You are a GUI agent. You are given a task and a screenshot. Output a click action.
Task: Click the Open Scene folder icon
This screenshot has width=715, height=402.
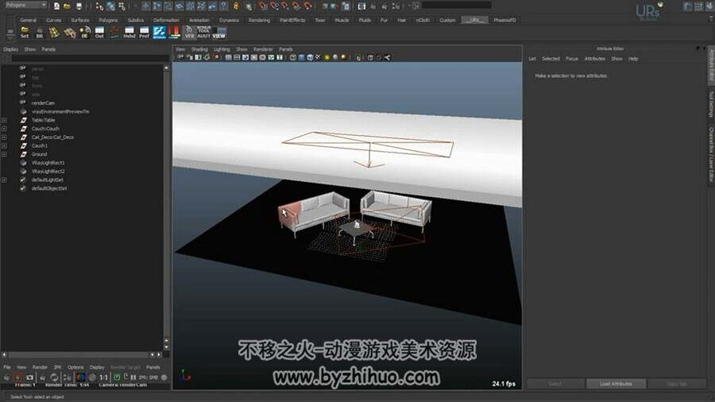point(67,6)
